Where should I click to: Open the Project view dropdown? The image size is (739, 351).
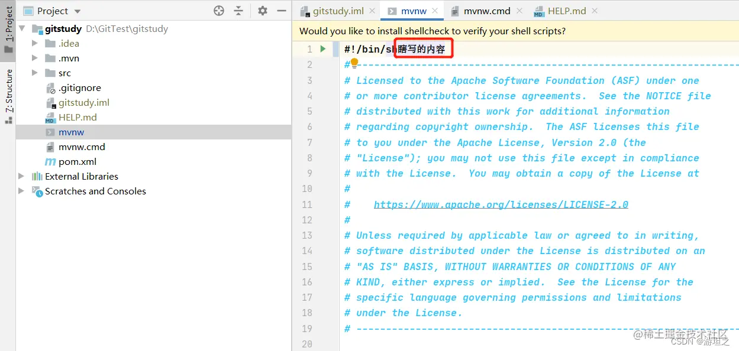click(78, 11)
